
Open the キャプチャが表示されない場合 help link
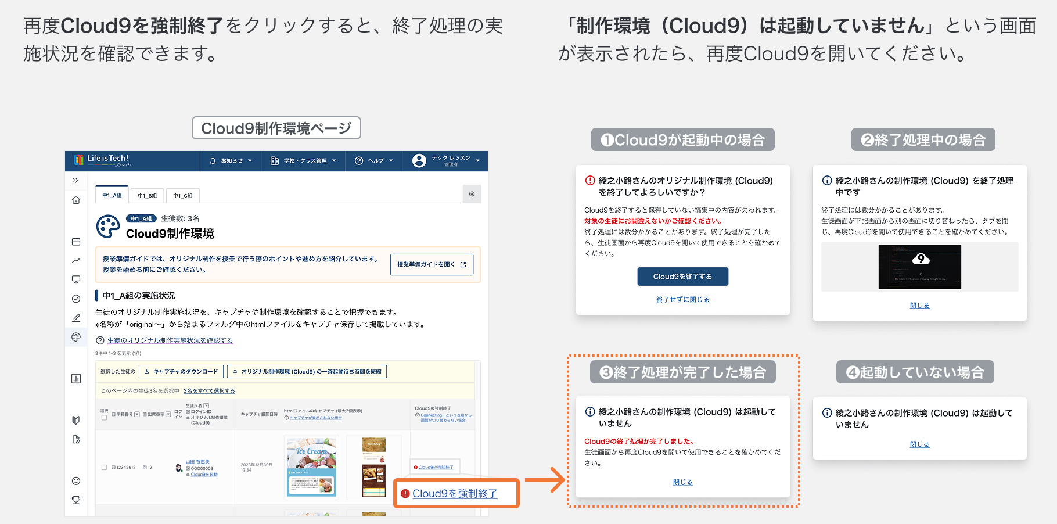(315, 418)
